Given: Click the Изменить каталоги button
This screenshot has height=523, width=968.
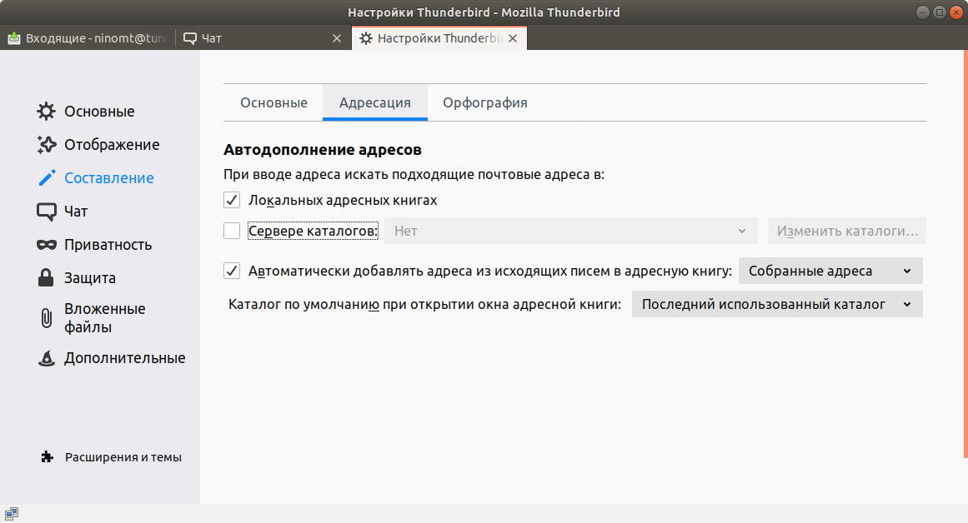Looking at the screenshot, I should [846, 231].
